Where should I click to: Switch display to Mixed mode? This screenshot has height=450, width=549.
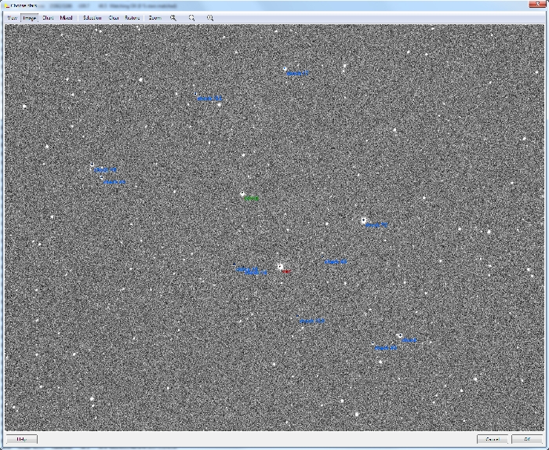pos(66,18)
